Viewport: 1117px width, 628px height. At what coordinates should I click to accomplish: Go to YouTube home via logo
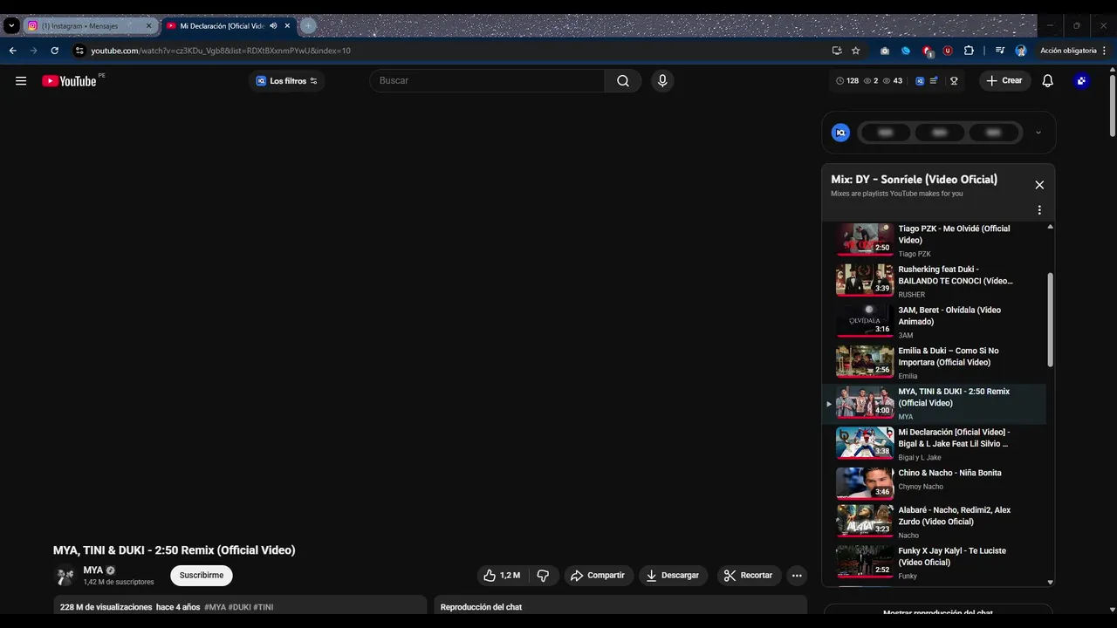[69, 81]
